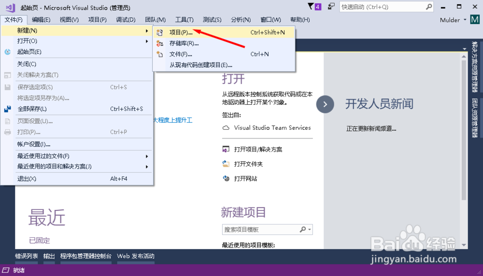
Task: Select 项目(P)... in the New submenu
Action: (224, 32)
